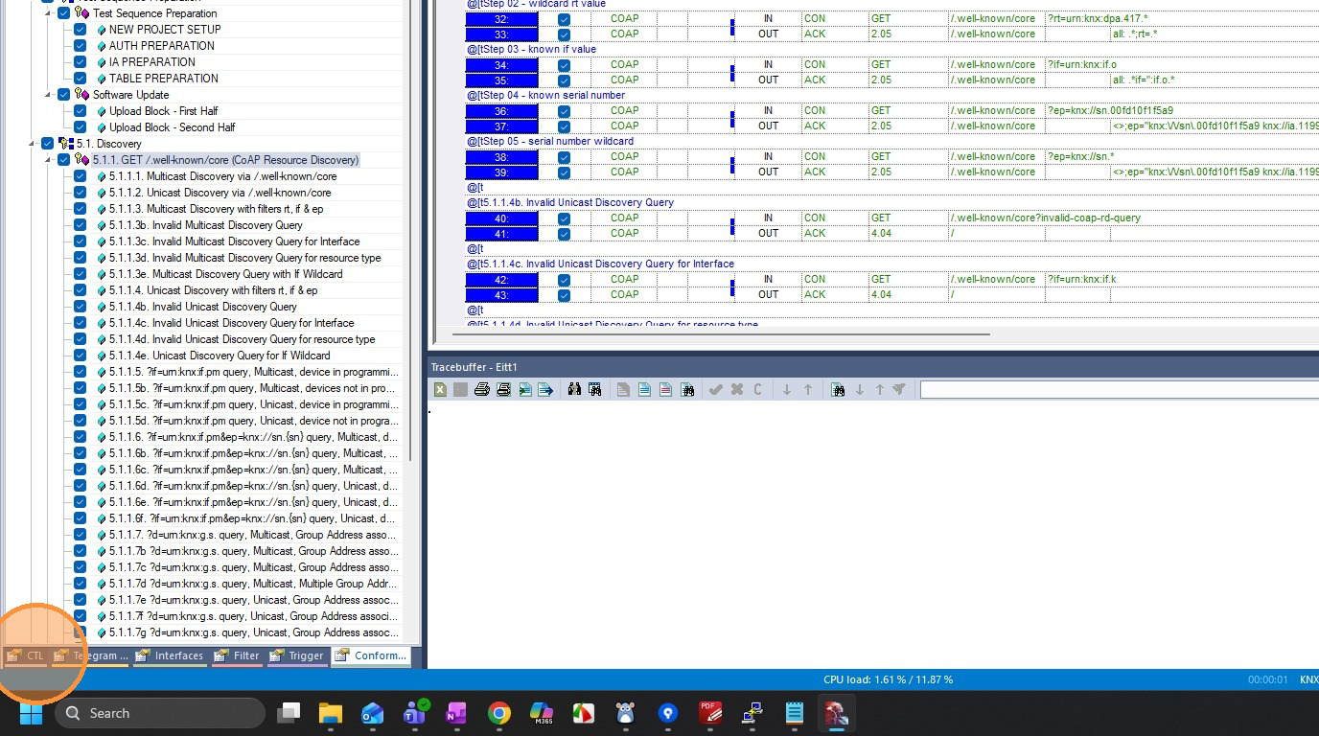This screenshot has height=736, width=1319.
Task: Select tree item 5.1.1.3e. Multicast Discovery Query with If Wildcard
Action: (x=225, y=274)
